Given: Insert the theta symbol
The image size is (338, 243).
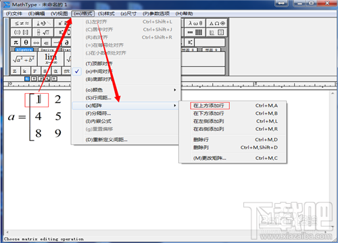Looking at the screenshot, I should 26,43.
